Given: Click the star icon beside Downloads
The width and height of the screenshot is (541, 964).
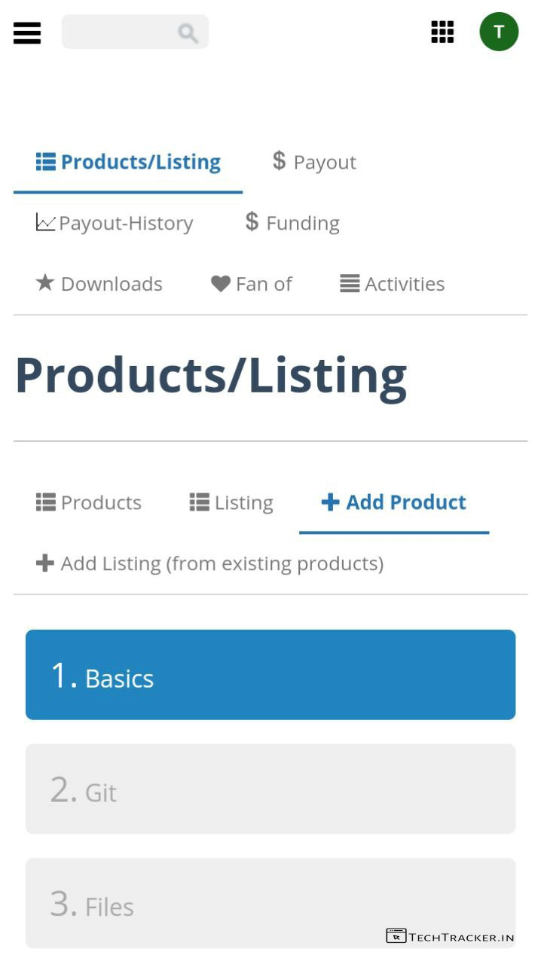Looking at the screenshot, I should tap(45, 283).
